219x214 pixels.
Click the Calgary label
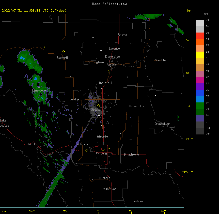tap(101, 153)
